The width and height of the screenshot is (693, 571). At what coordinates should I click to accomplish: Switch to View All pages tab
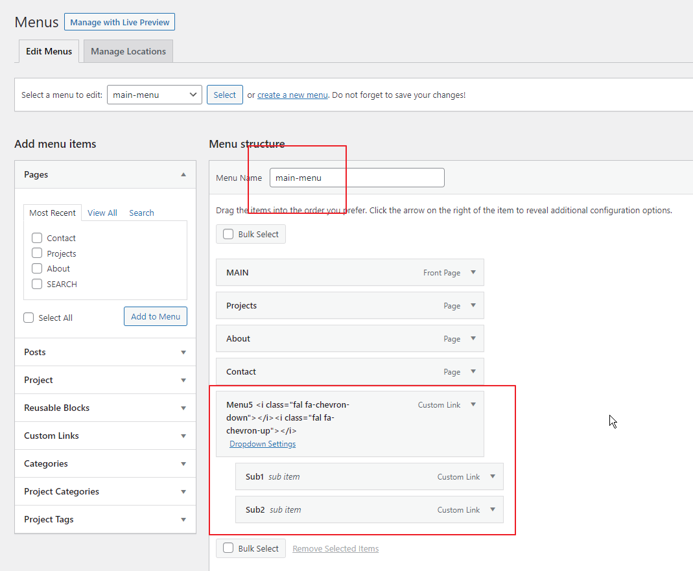(102, 213)
